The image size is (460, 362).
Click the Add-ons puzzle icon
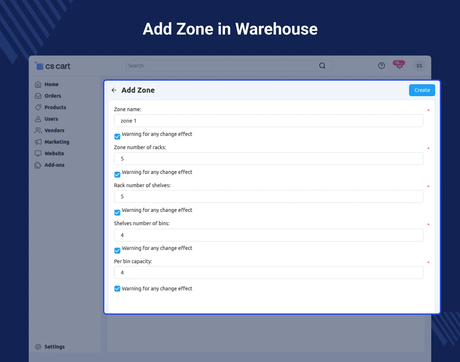point(38,165)
